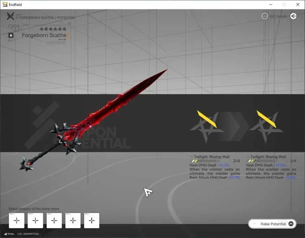Click the left "Heat DMG Dealt" line
Screen dimensions: 305x238
pyautogui.click(x=209, y=165)
